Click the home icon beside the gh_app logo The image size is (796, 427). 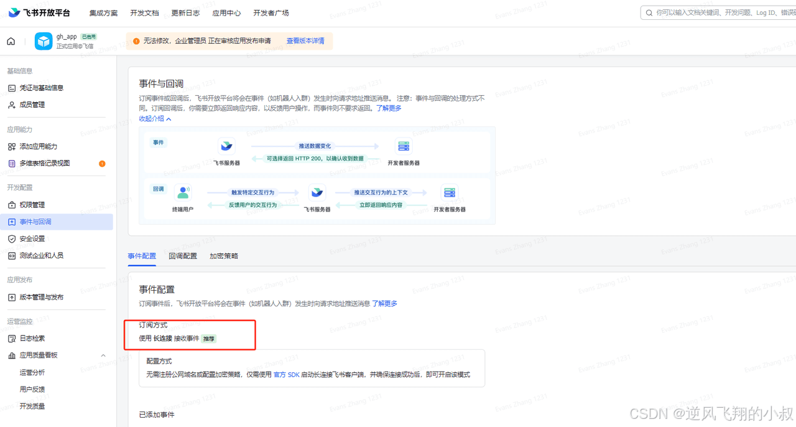tap(11, 42)
